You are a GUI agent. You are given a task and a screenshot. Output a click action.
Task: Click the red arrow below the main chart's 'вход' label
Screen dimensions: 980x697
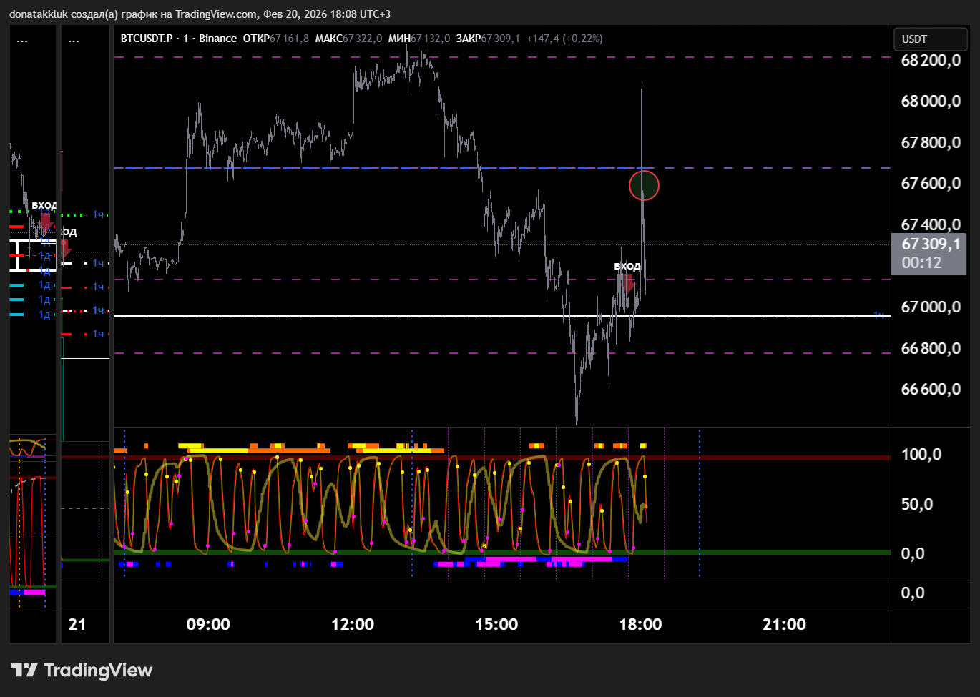point(627,284)
